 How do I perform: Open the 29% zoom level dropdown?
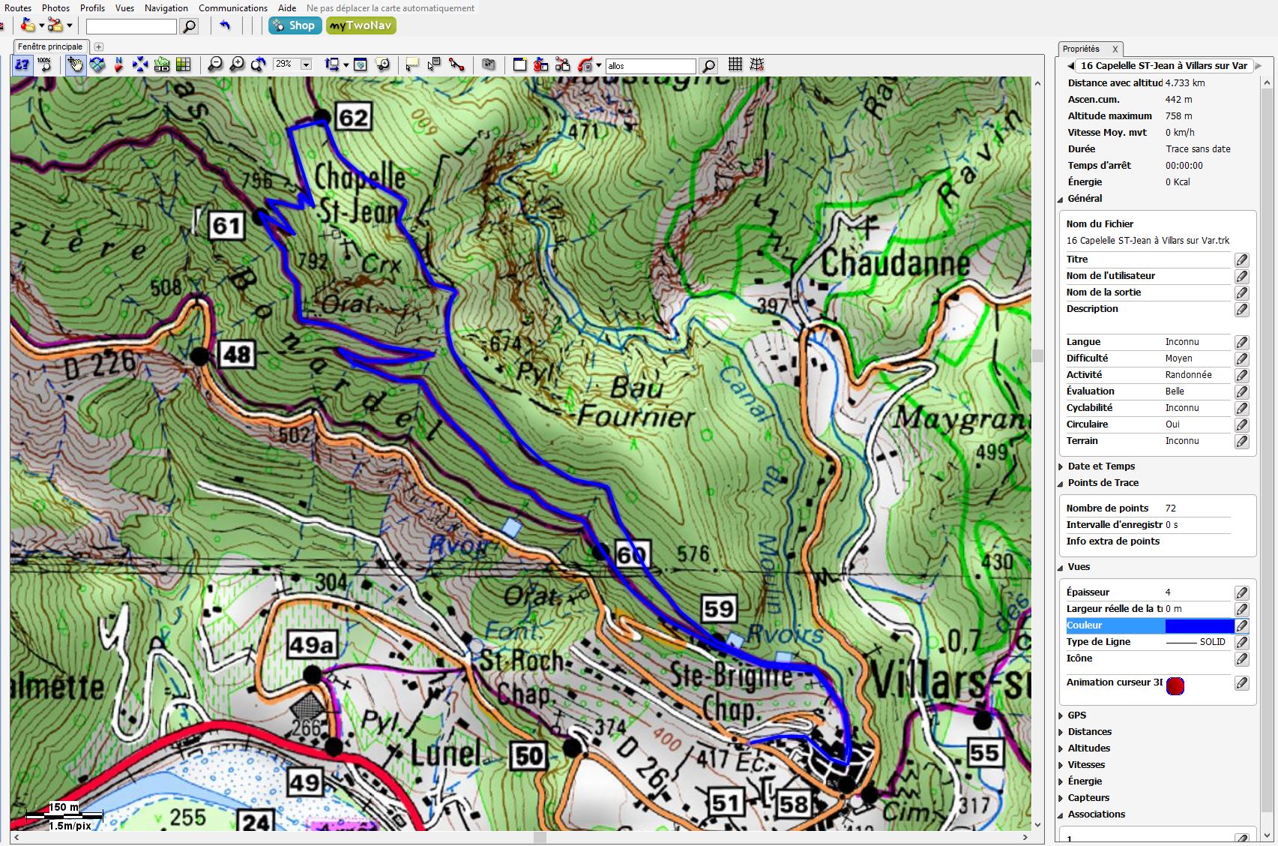[x=306, y=65]
